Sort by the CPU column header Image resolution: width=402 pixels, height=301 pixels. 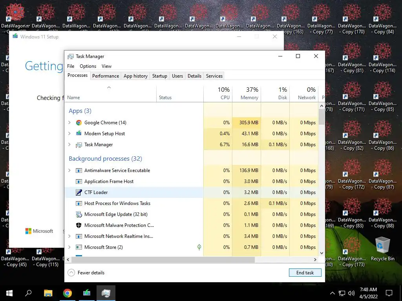tap(218, 93)
